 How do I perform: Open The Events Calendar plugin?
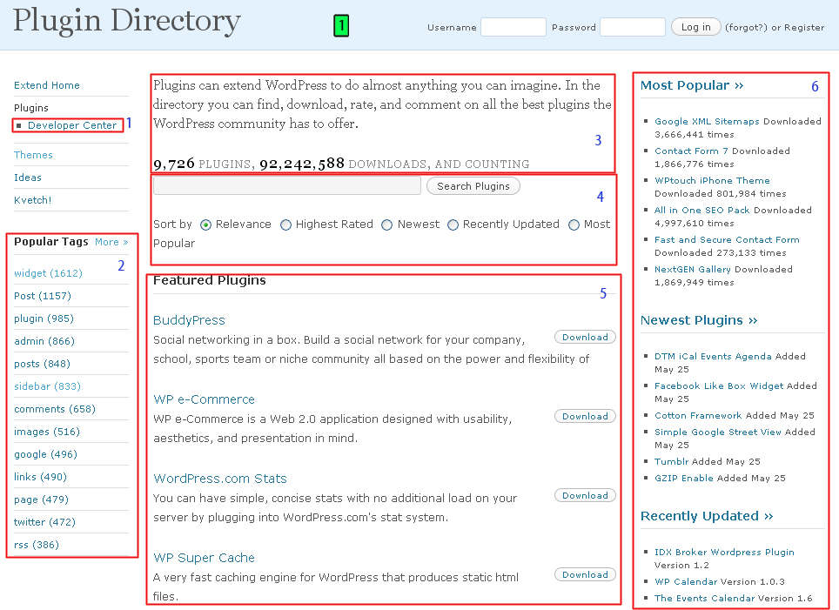(705, 598)
